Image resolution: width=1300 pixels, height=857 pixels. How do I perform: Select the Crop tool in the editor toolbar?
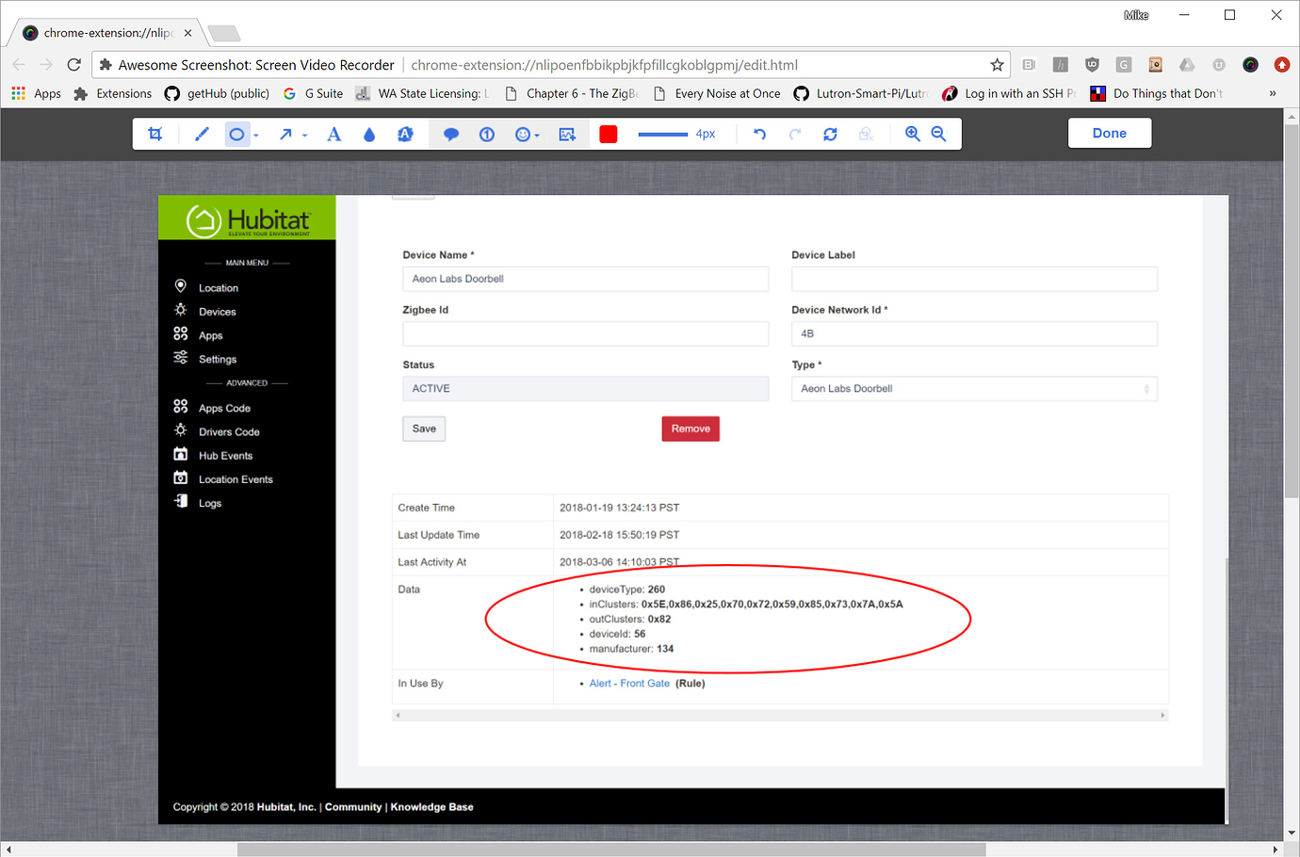[x=155, y=134]
